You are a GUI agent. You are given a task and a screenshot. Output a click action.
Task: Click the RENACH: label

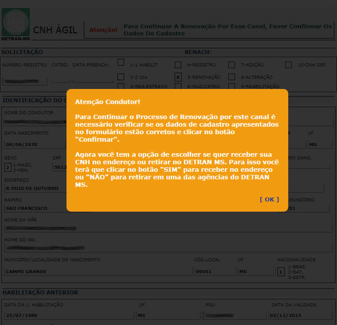pyautogui.click(x=198, y=52)
